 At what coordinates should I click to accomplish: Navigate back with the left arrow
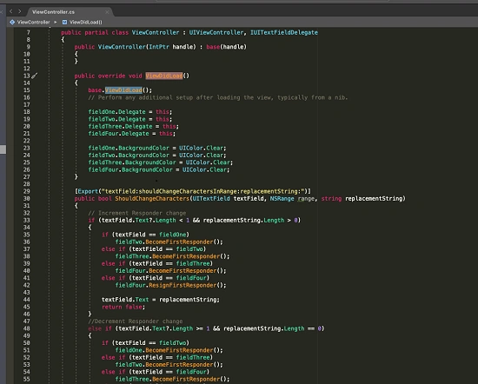[x=11, y=11]
